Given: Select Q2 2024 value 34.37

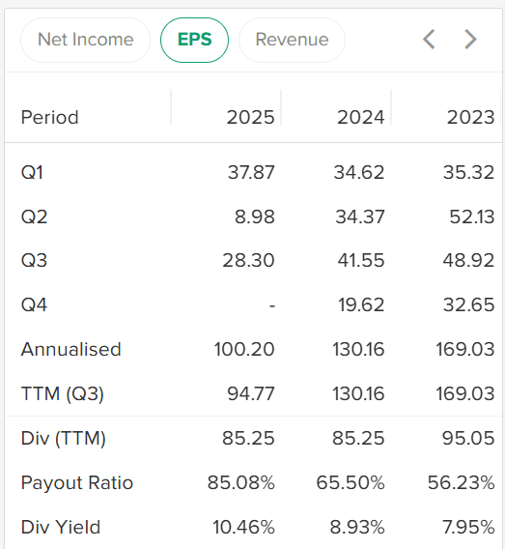Looking at the screenshot, I should click(360, 217).
